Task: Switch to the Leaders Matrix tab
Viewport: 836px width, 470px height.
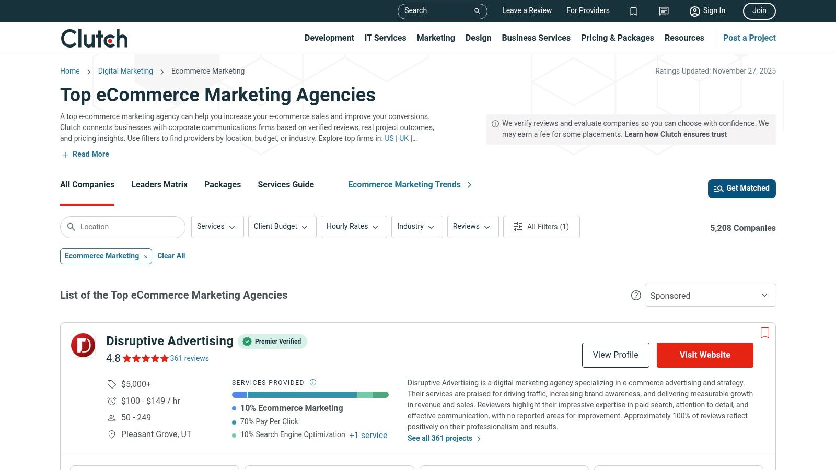Action: (x=159, y=185)
